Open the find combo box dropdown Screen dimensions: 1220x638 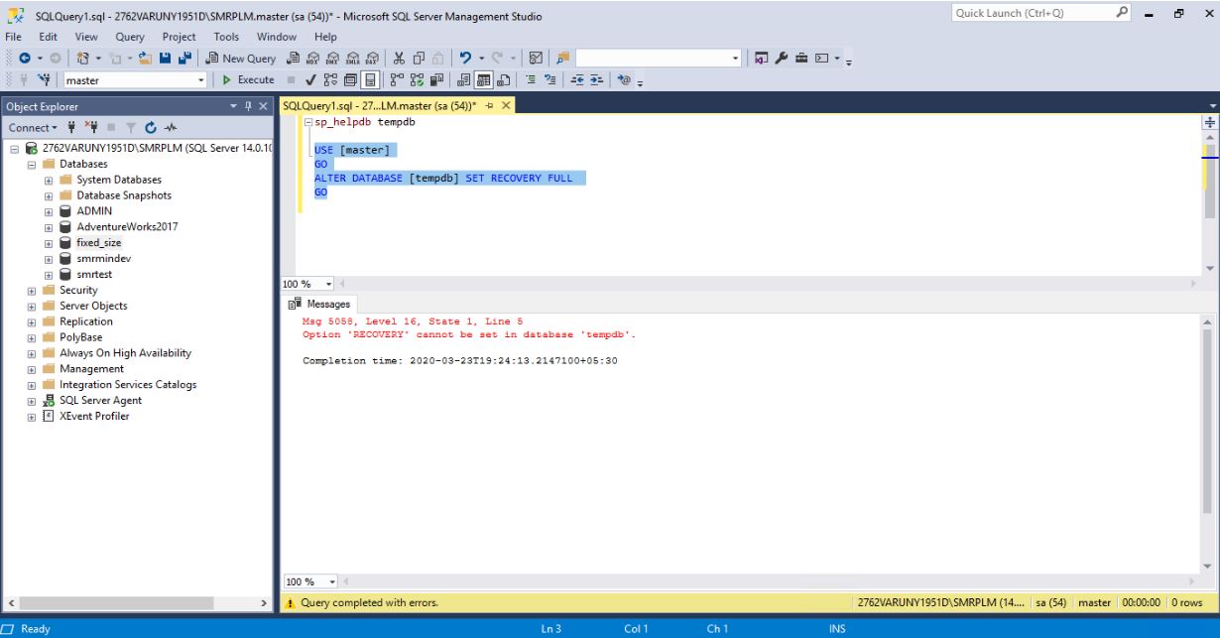point(735,59)
